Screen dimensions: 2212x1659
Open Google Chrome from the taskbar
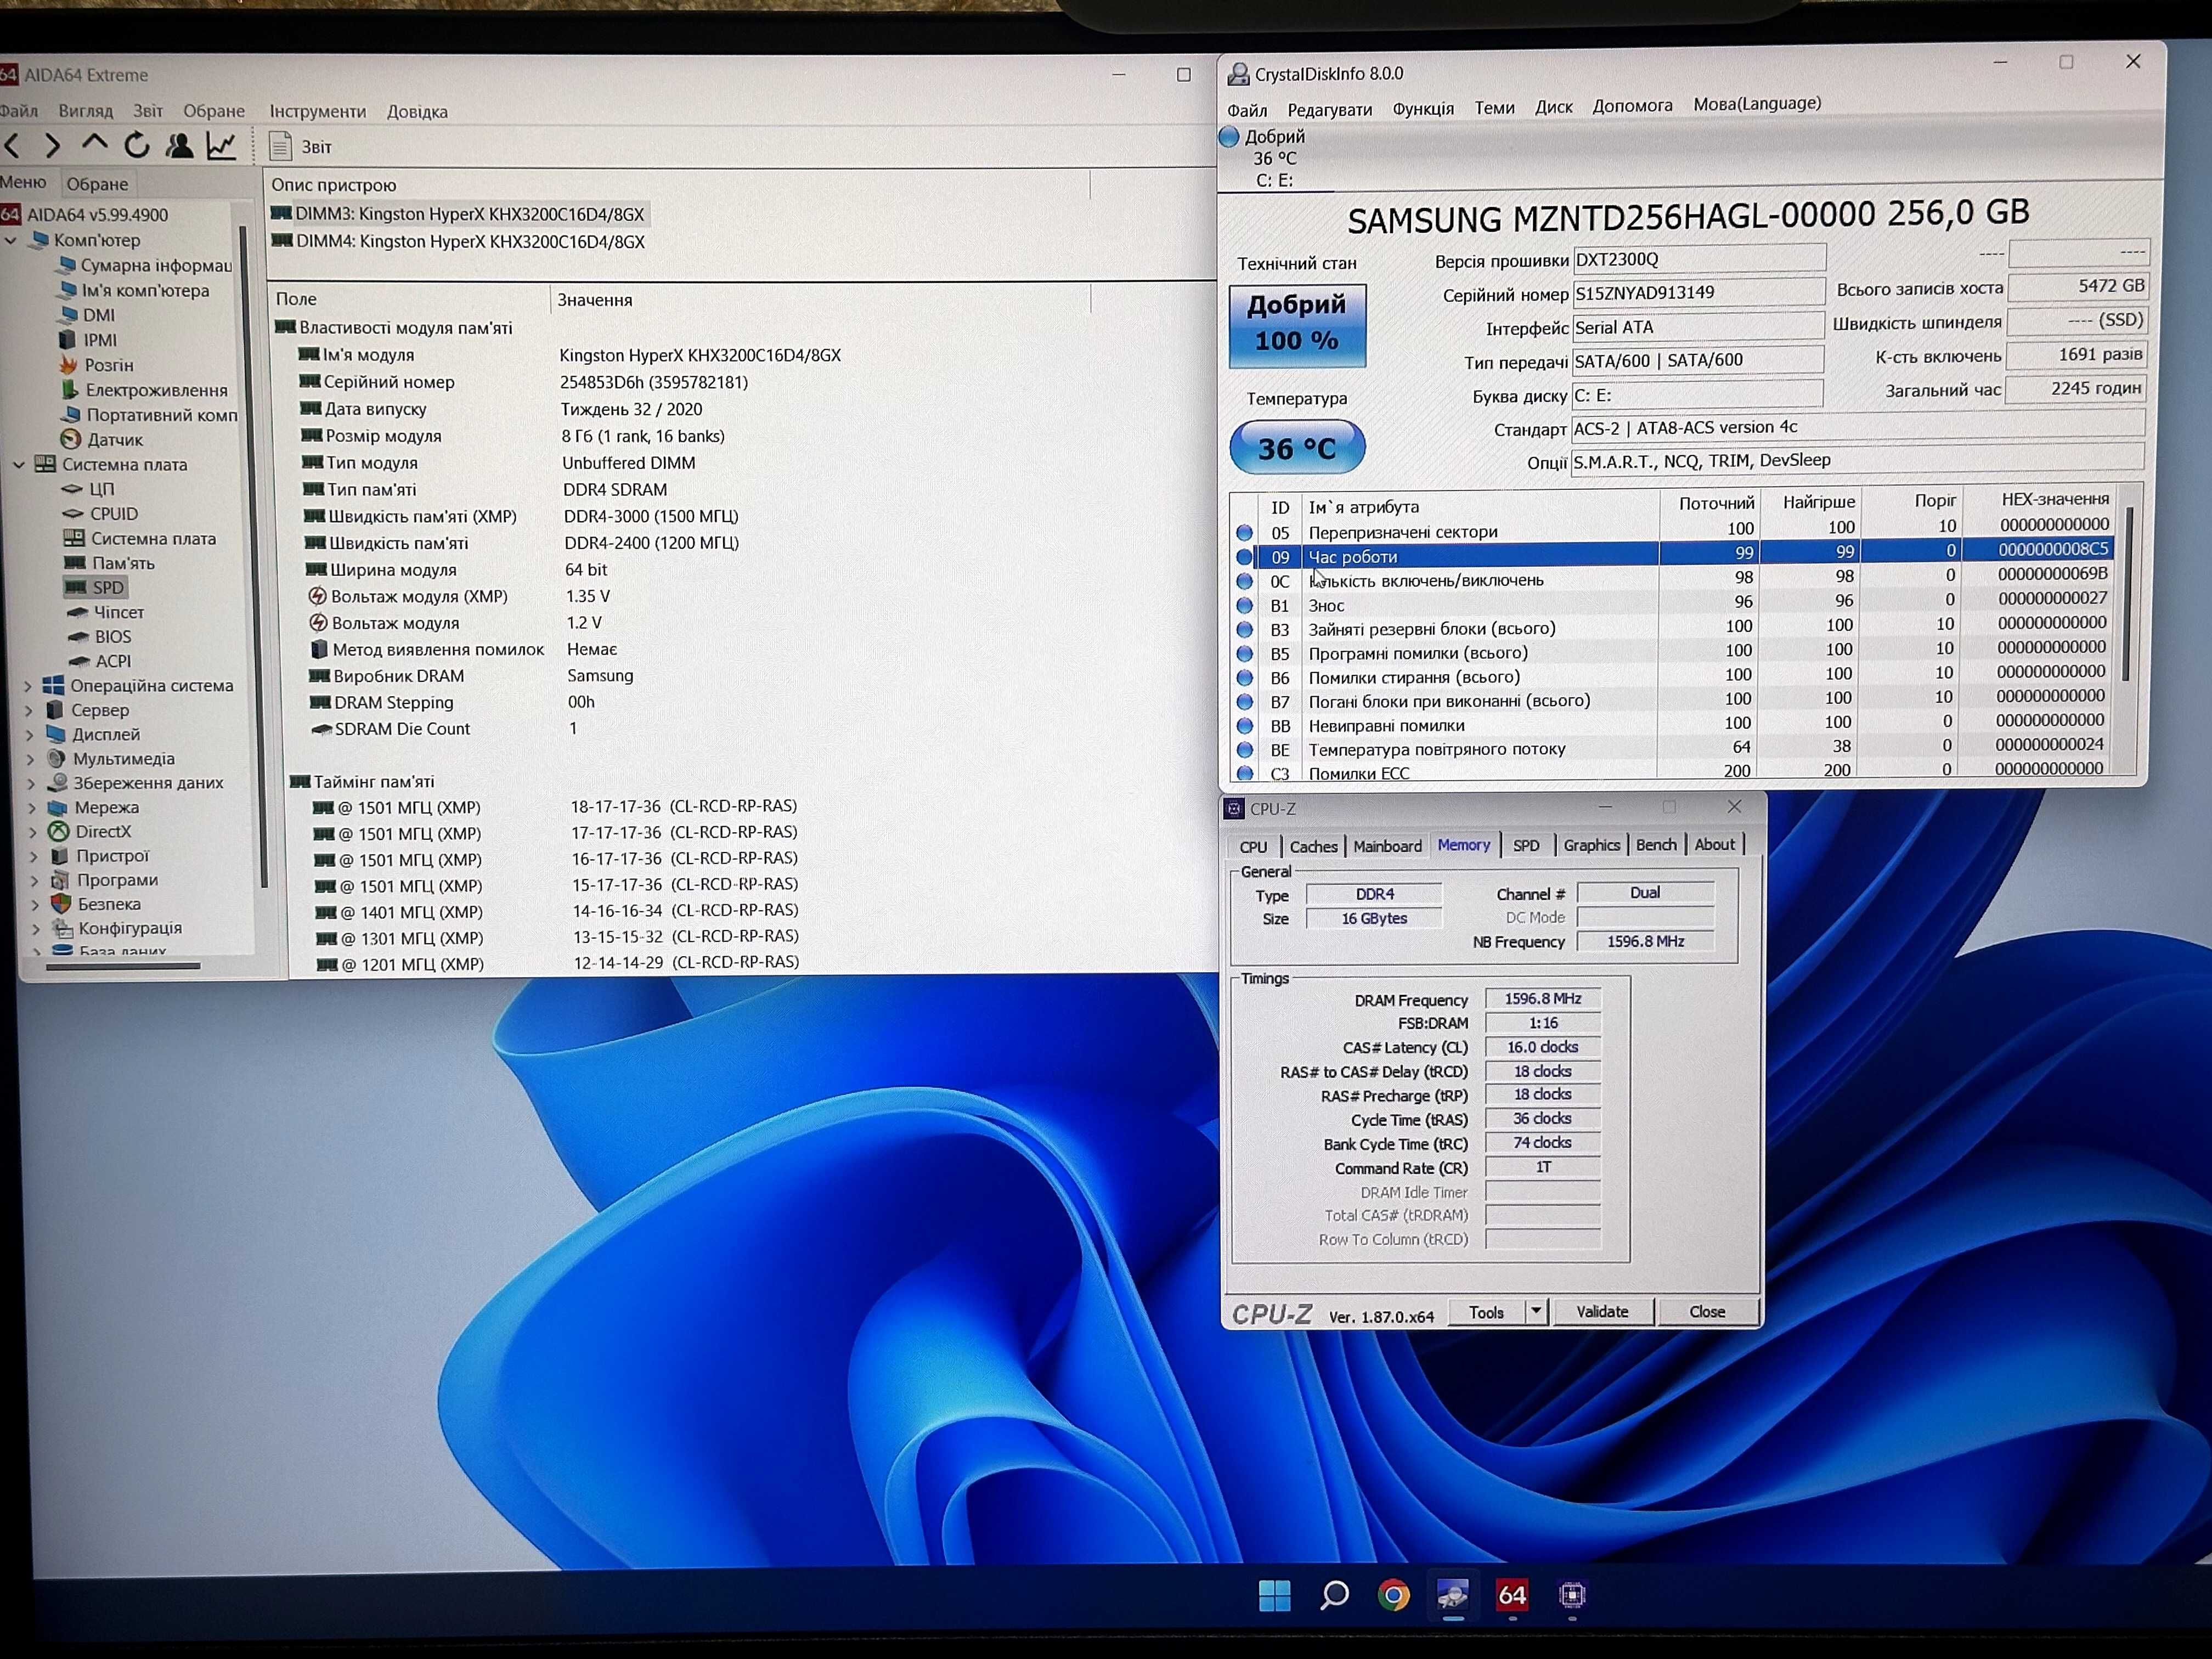pos(1393,1595)
